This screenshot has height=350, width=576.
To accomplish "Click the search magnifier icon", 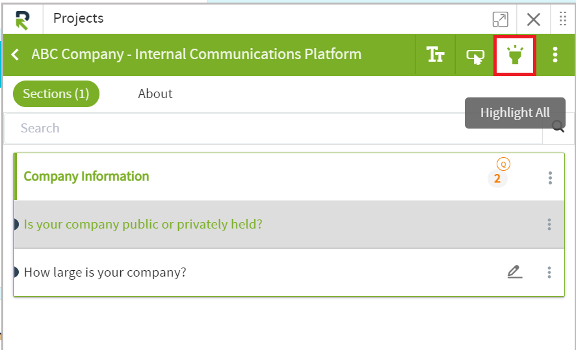I will pos(558,126).
